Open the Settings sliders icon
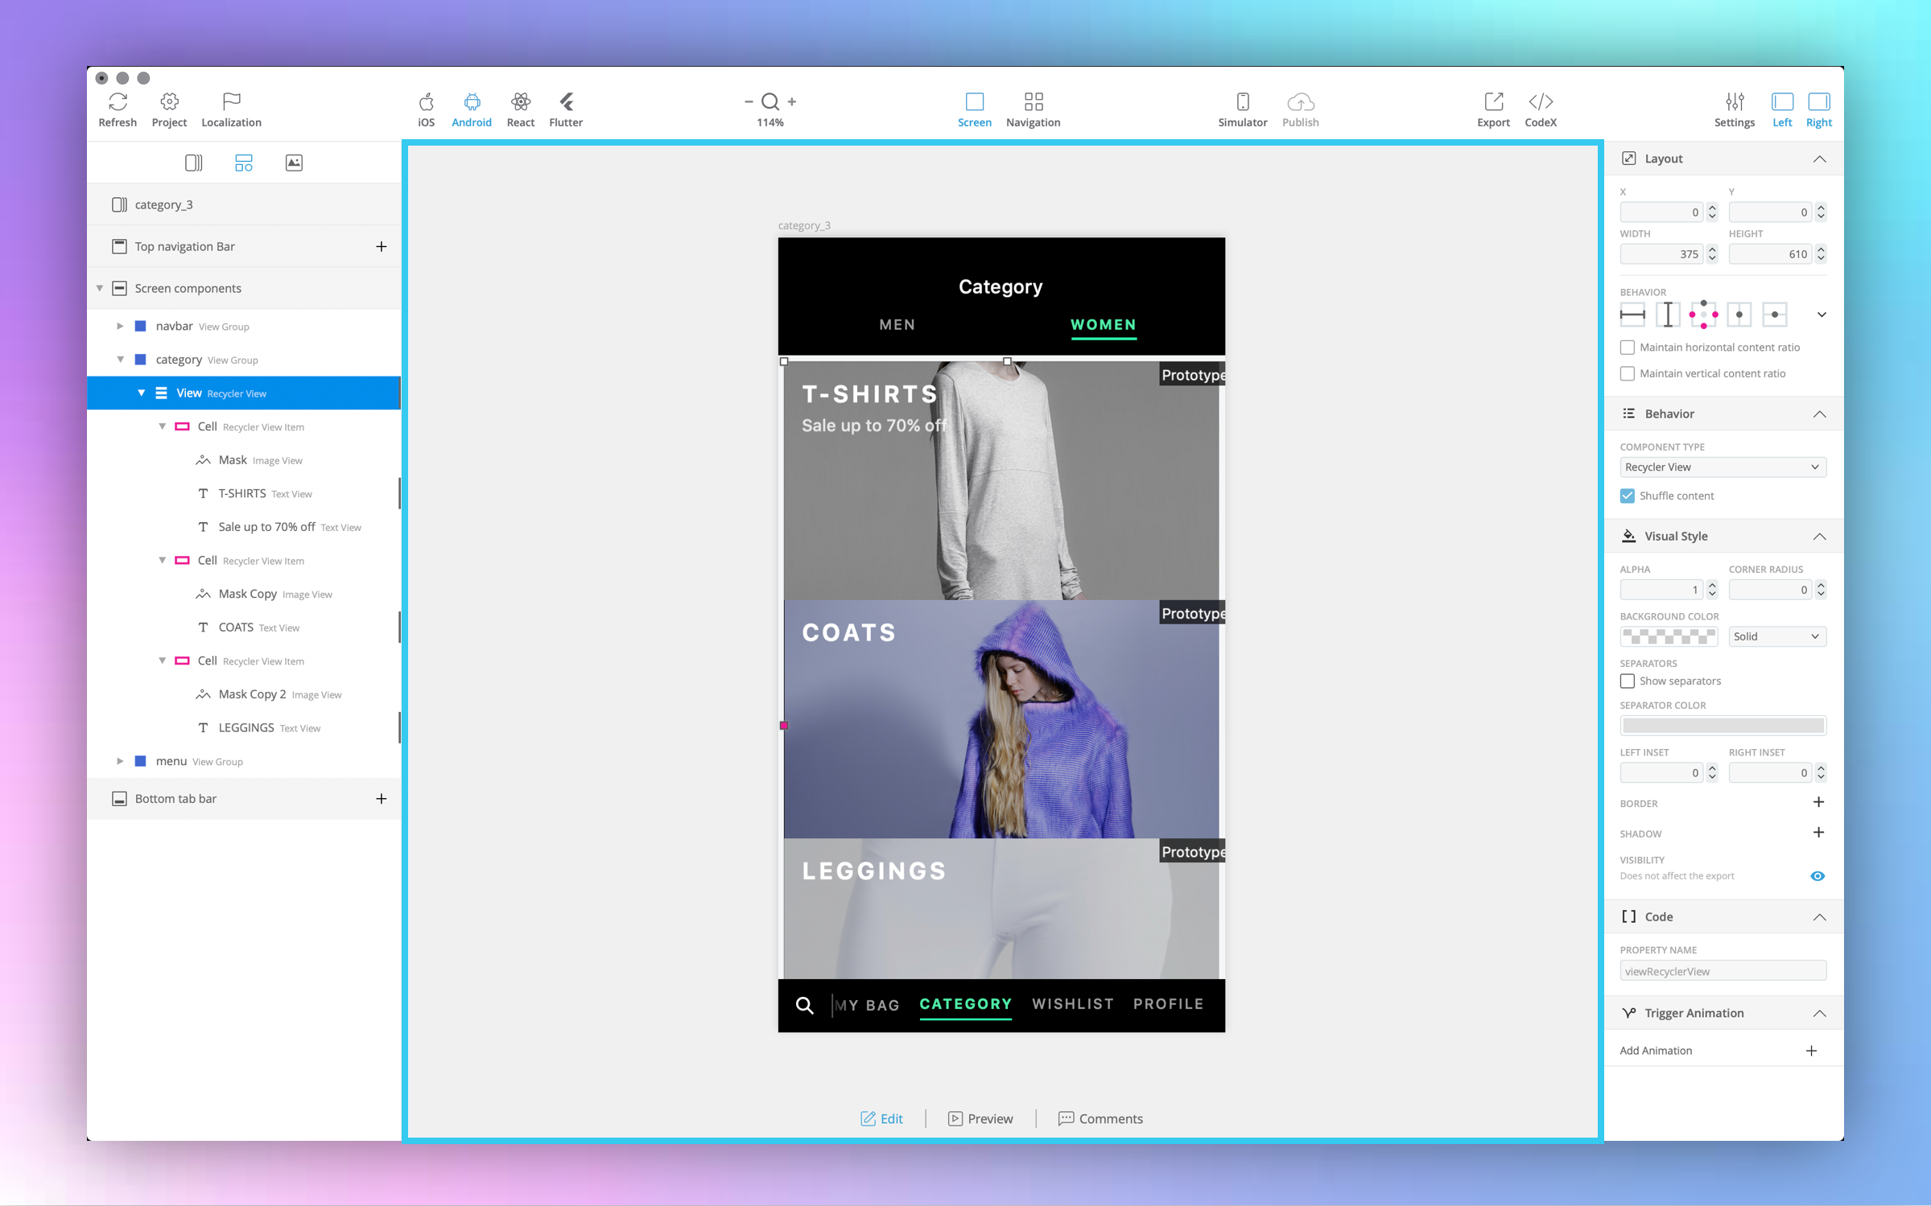 click(1734, 102)
